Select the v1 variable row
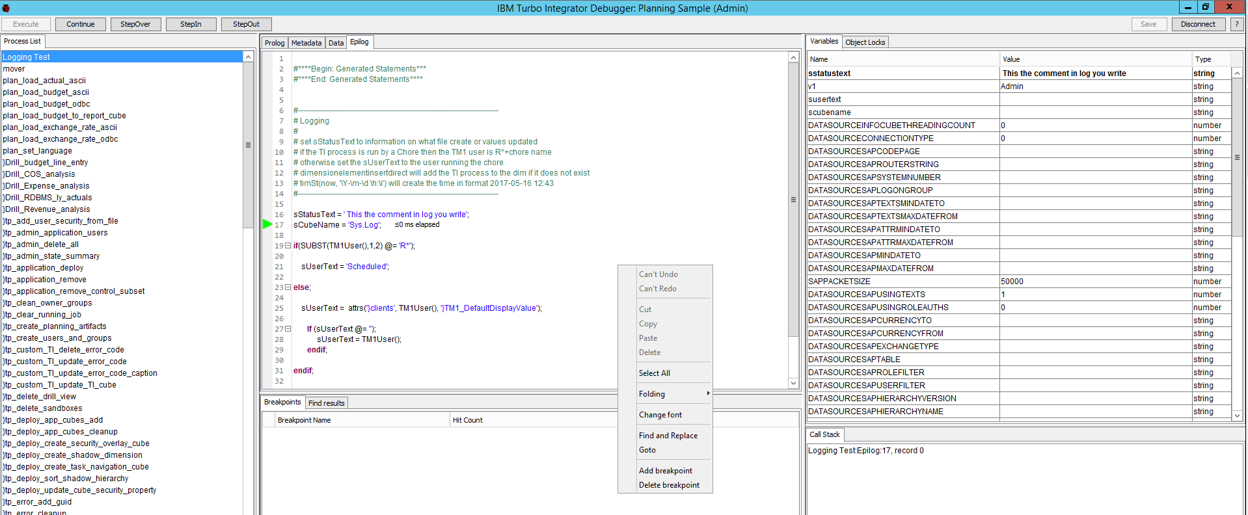Viewport: 1248px width, 515px height. pos(1019,86)
